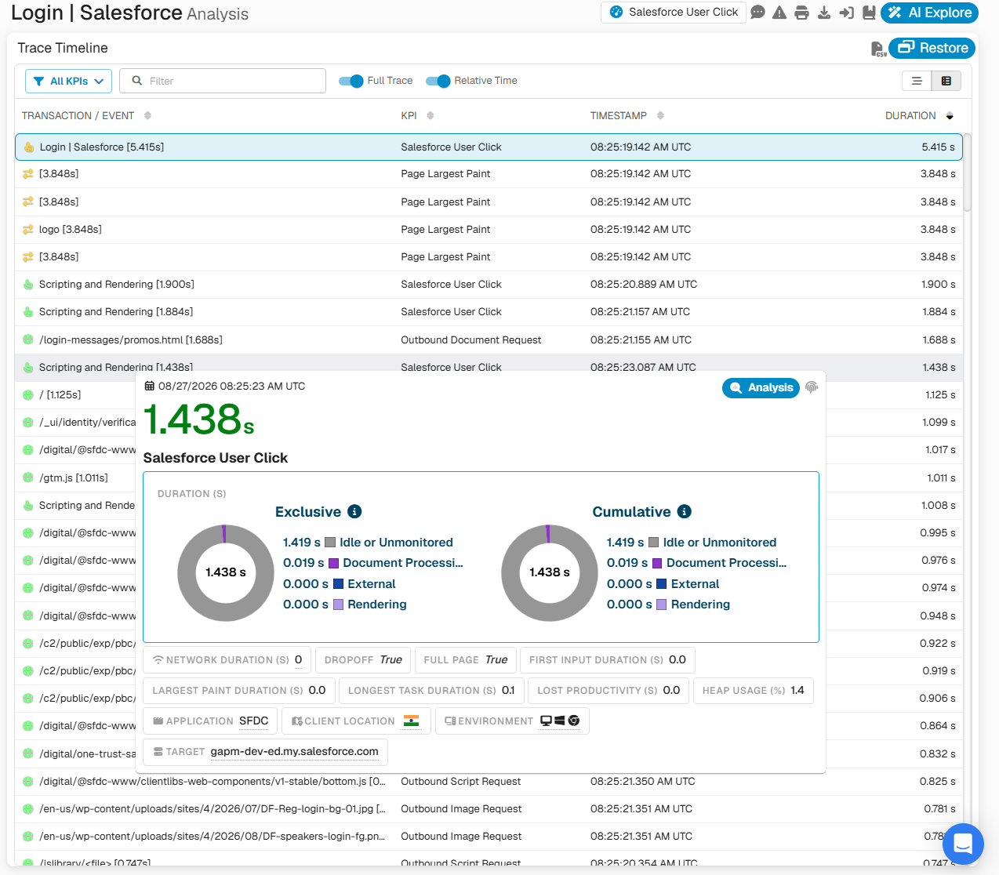Image resolution: width=999 pixels, height=875 pixels.
Task: Click the Exclusive donut chart
Action: (x=226, y=573)
